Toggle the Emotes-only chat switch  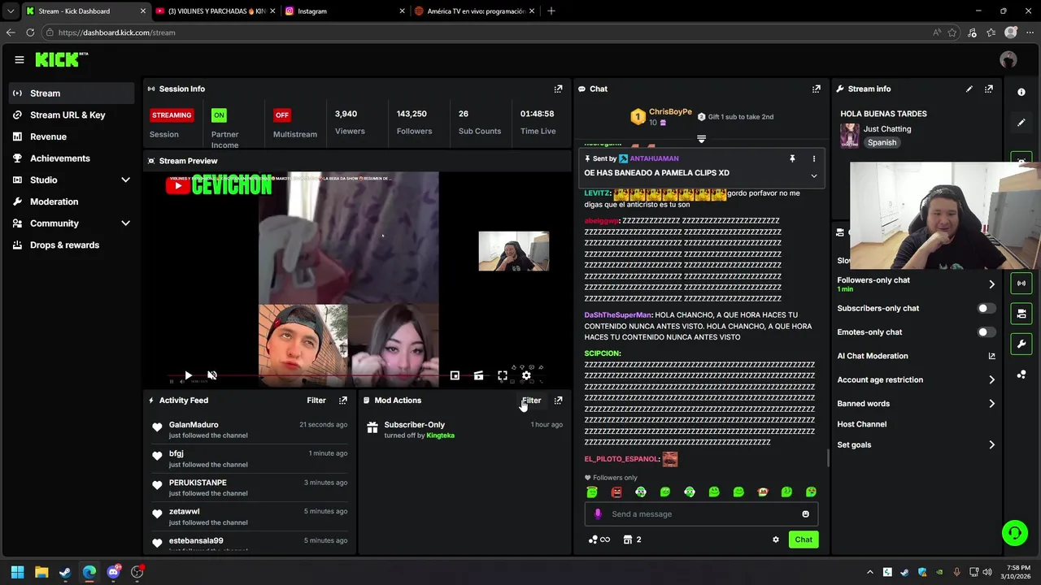coord(986,332)
